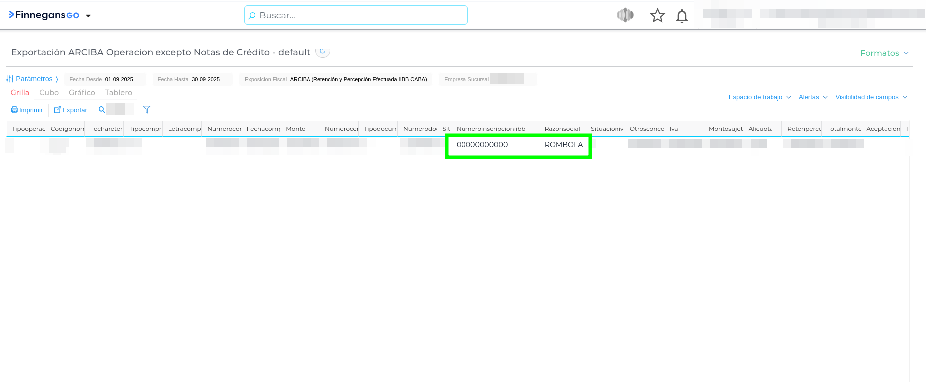The height and width of the screenshot is (382, 926).
Task: Click the Buscar search field
Action: (356, 15)
